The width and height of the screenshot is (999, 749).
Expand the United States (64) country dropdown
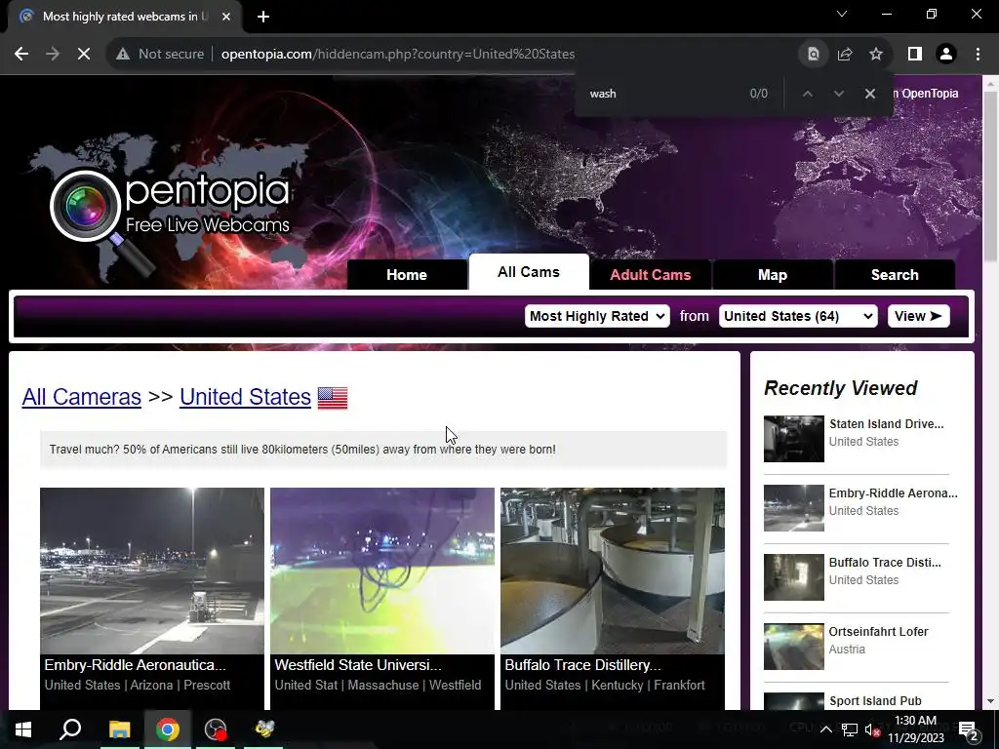click(x=798, y=316)
